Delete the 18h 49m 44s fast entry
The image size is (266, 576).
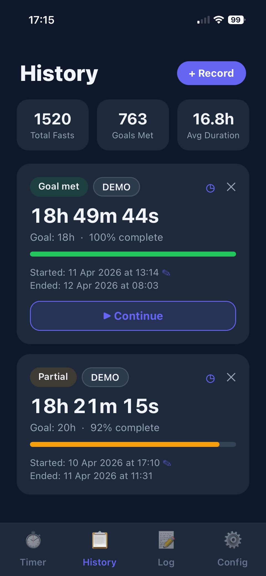231,187
